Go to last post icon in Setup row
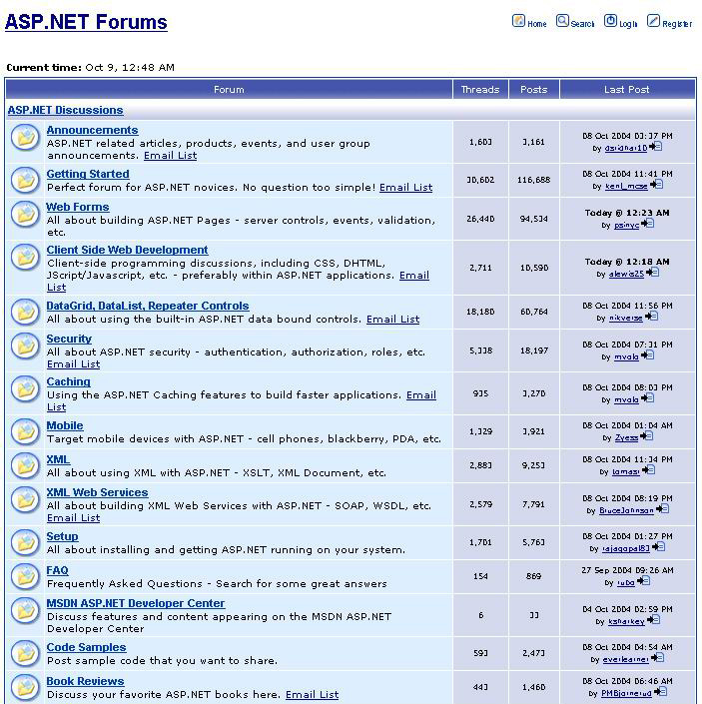 [x=658, y=547]
